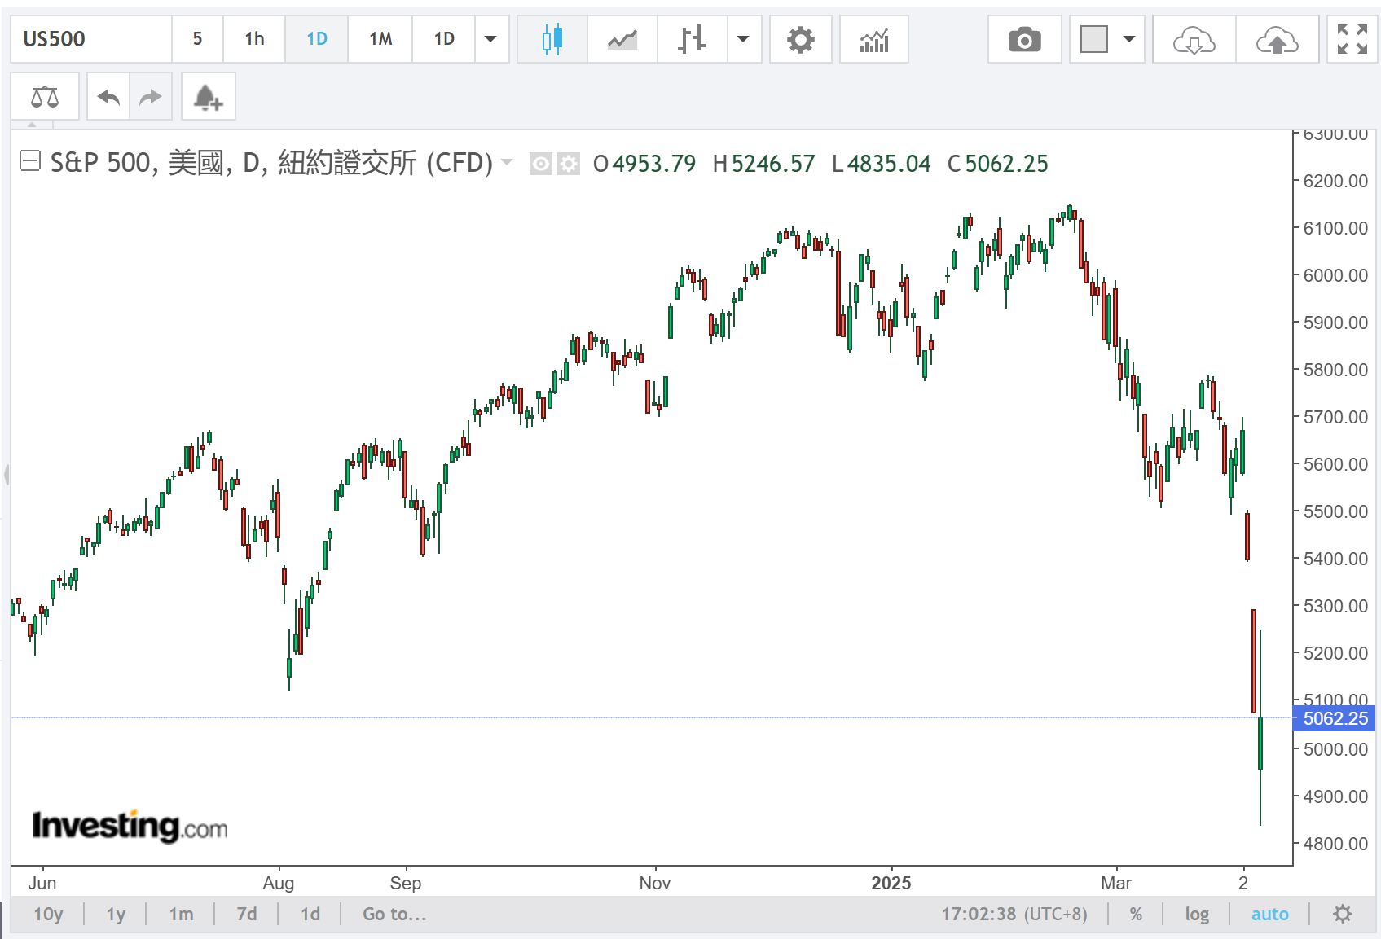Open the S&P 500 title dropdown arrow
The image size is (1381, 939).
507,162
